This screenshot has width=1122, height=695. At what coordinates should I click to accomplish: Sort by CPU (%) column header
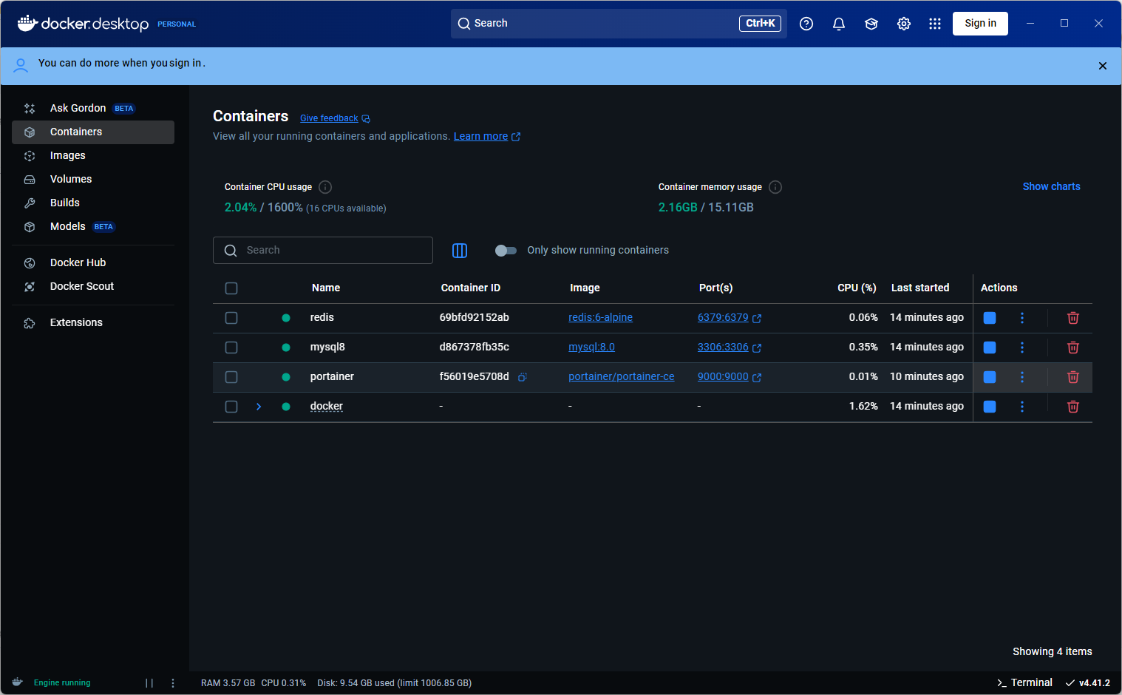[857, 288]
